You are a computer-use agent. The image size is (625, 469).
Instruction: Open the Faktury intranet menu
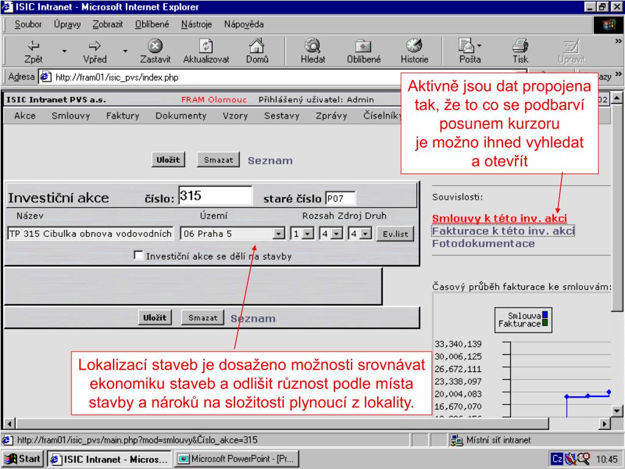122,115
